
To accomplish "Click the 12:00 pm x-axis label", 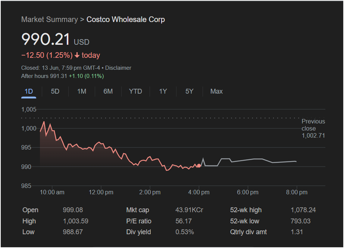I will click(x=101, y=192).
